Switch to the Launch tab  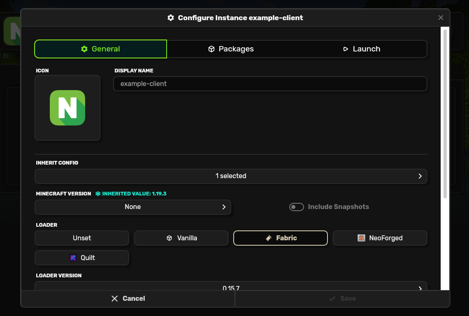click(362, 49)
